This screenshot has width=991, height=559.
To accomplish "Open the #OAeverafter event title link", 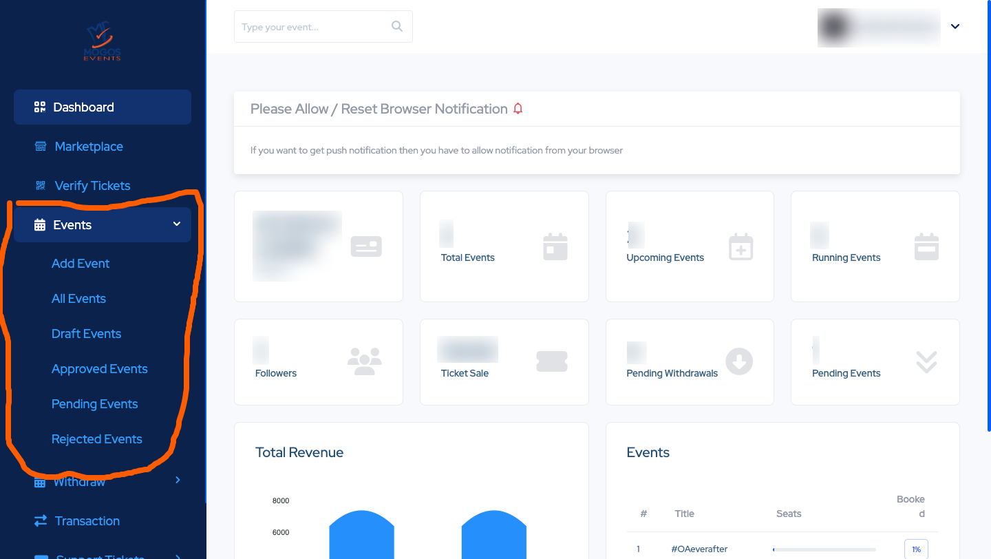I will [699, 549].
